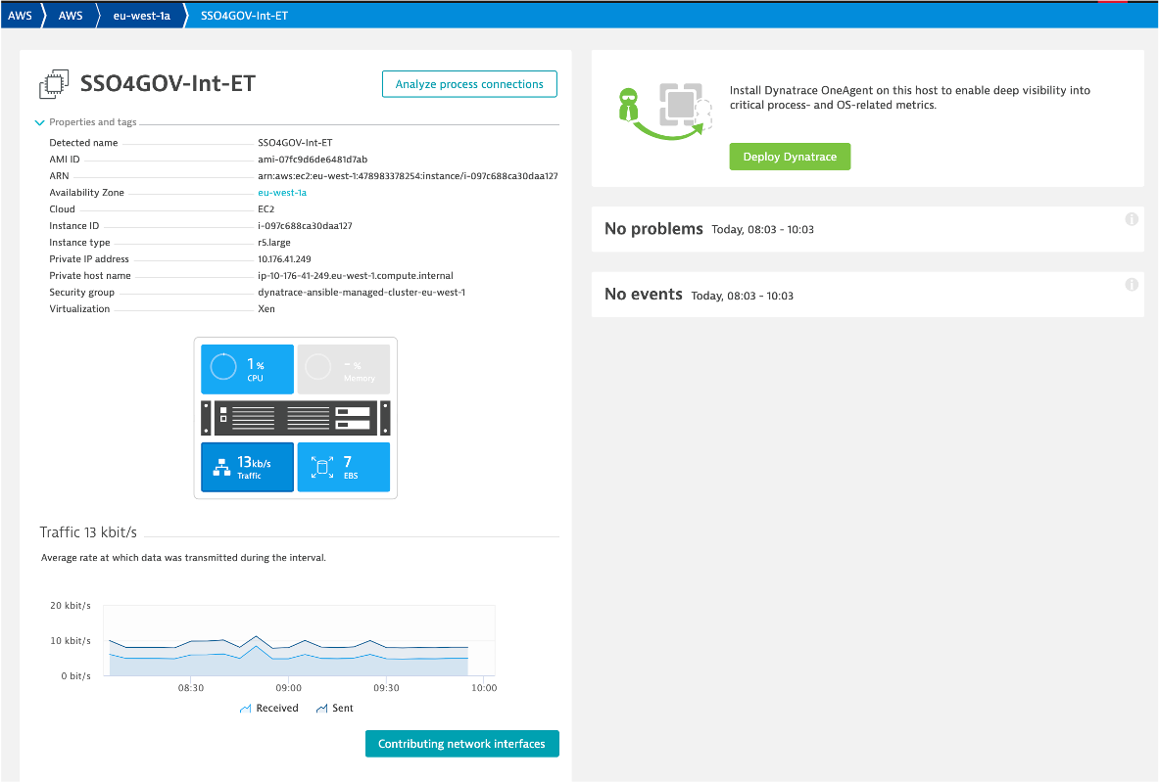Click info icon on No events panel

point(1131,285)
